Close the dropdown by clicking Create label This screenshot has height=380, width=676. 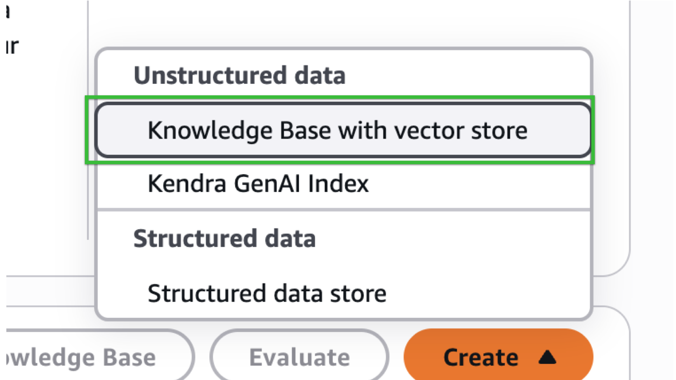481,357
